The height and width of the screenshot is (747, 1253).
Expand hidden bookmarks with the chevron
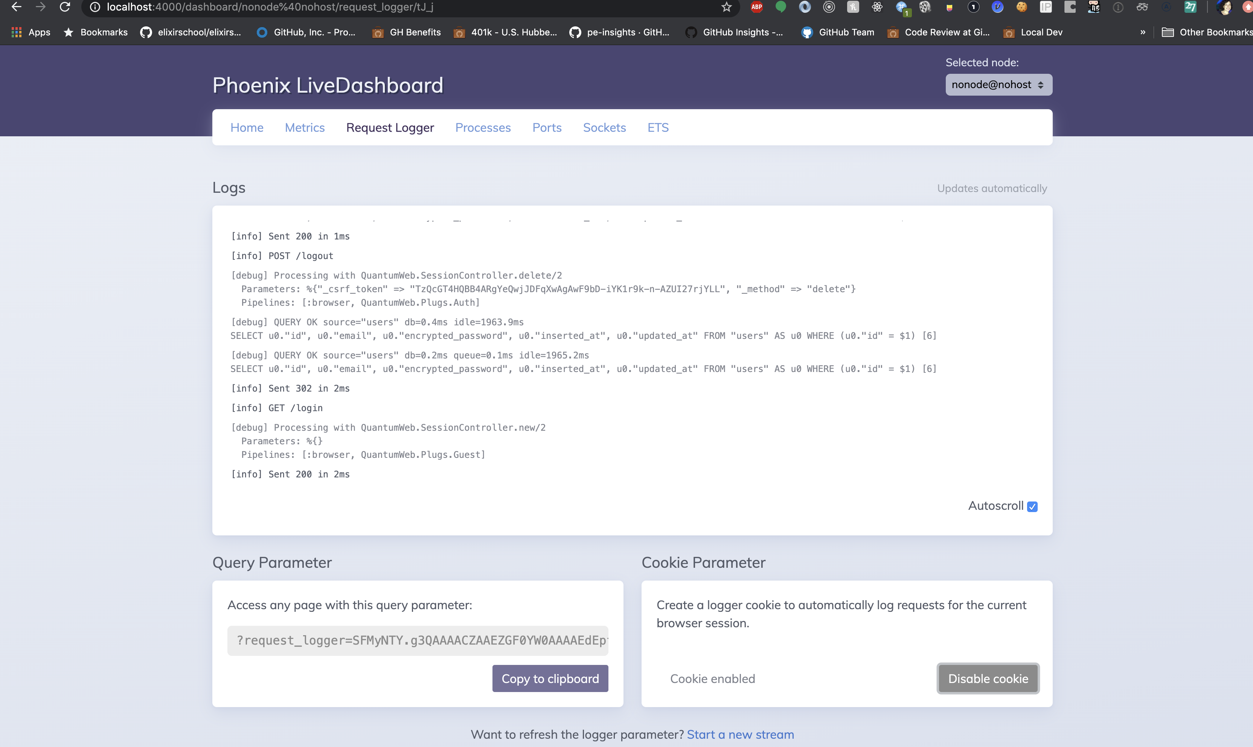1143,32
